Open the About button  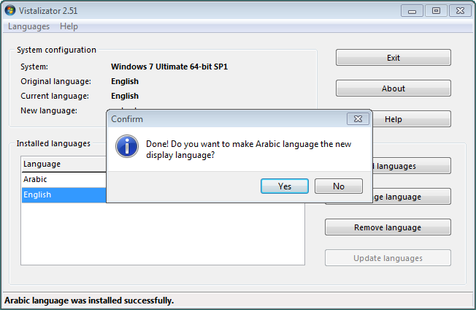point(393,88)
